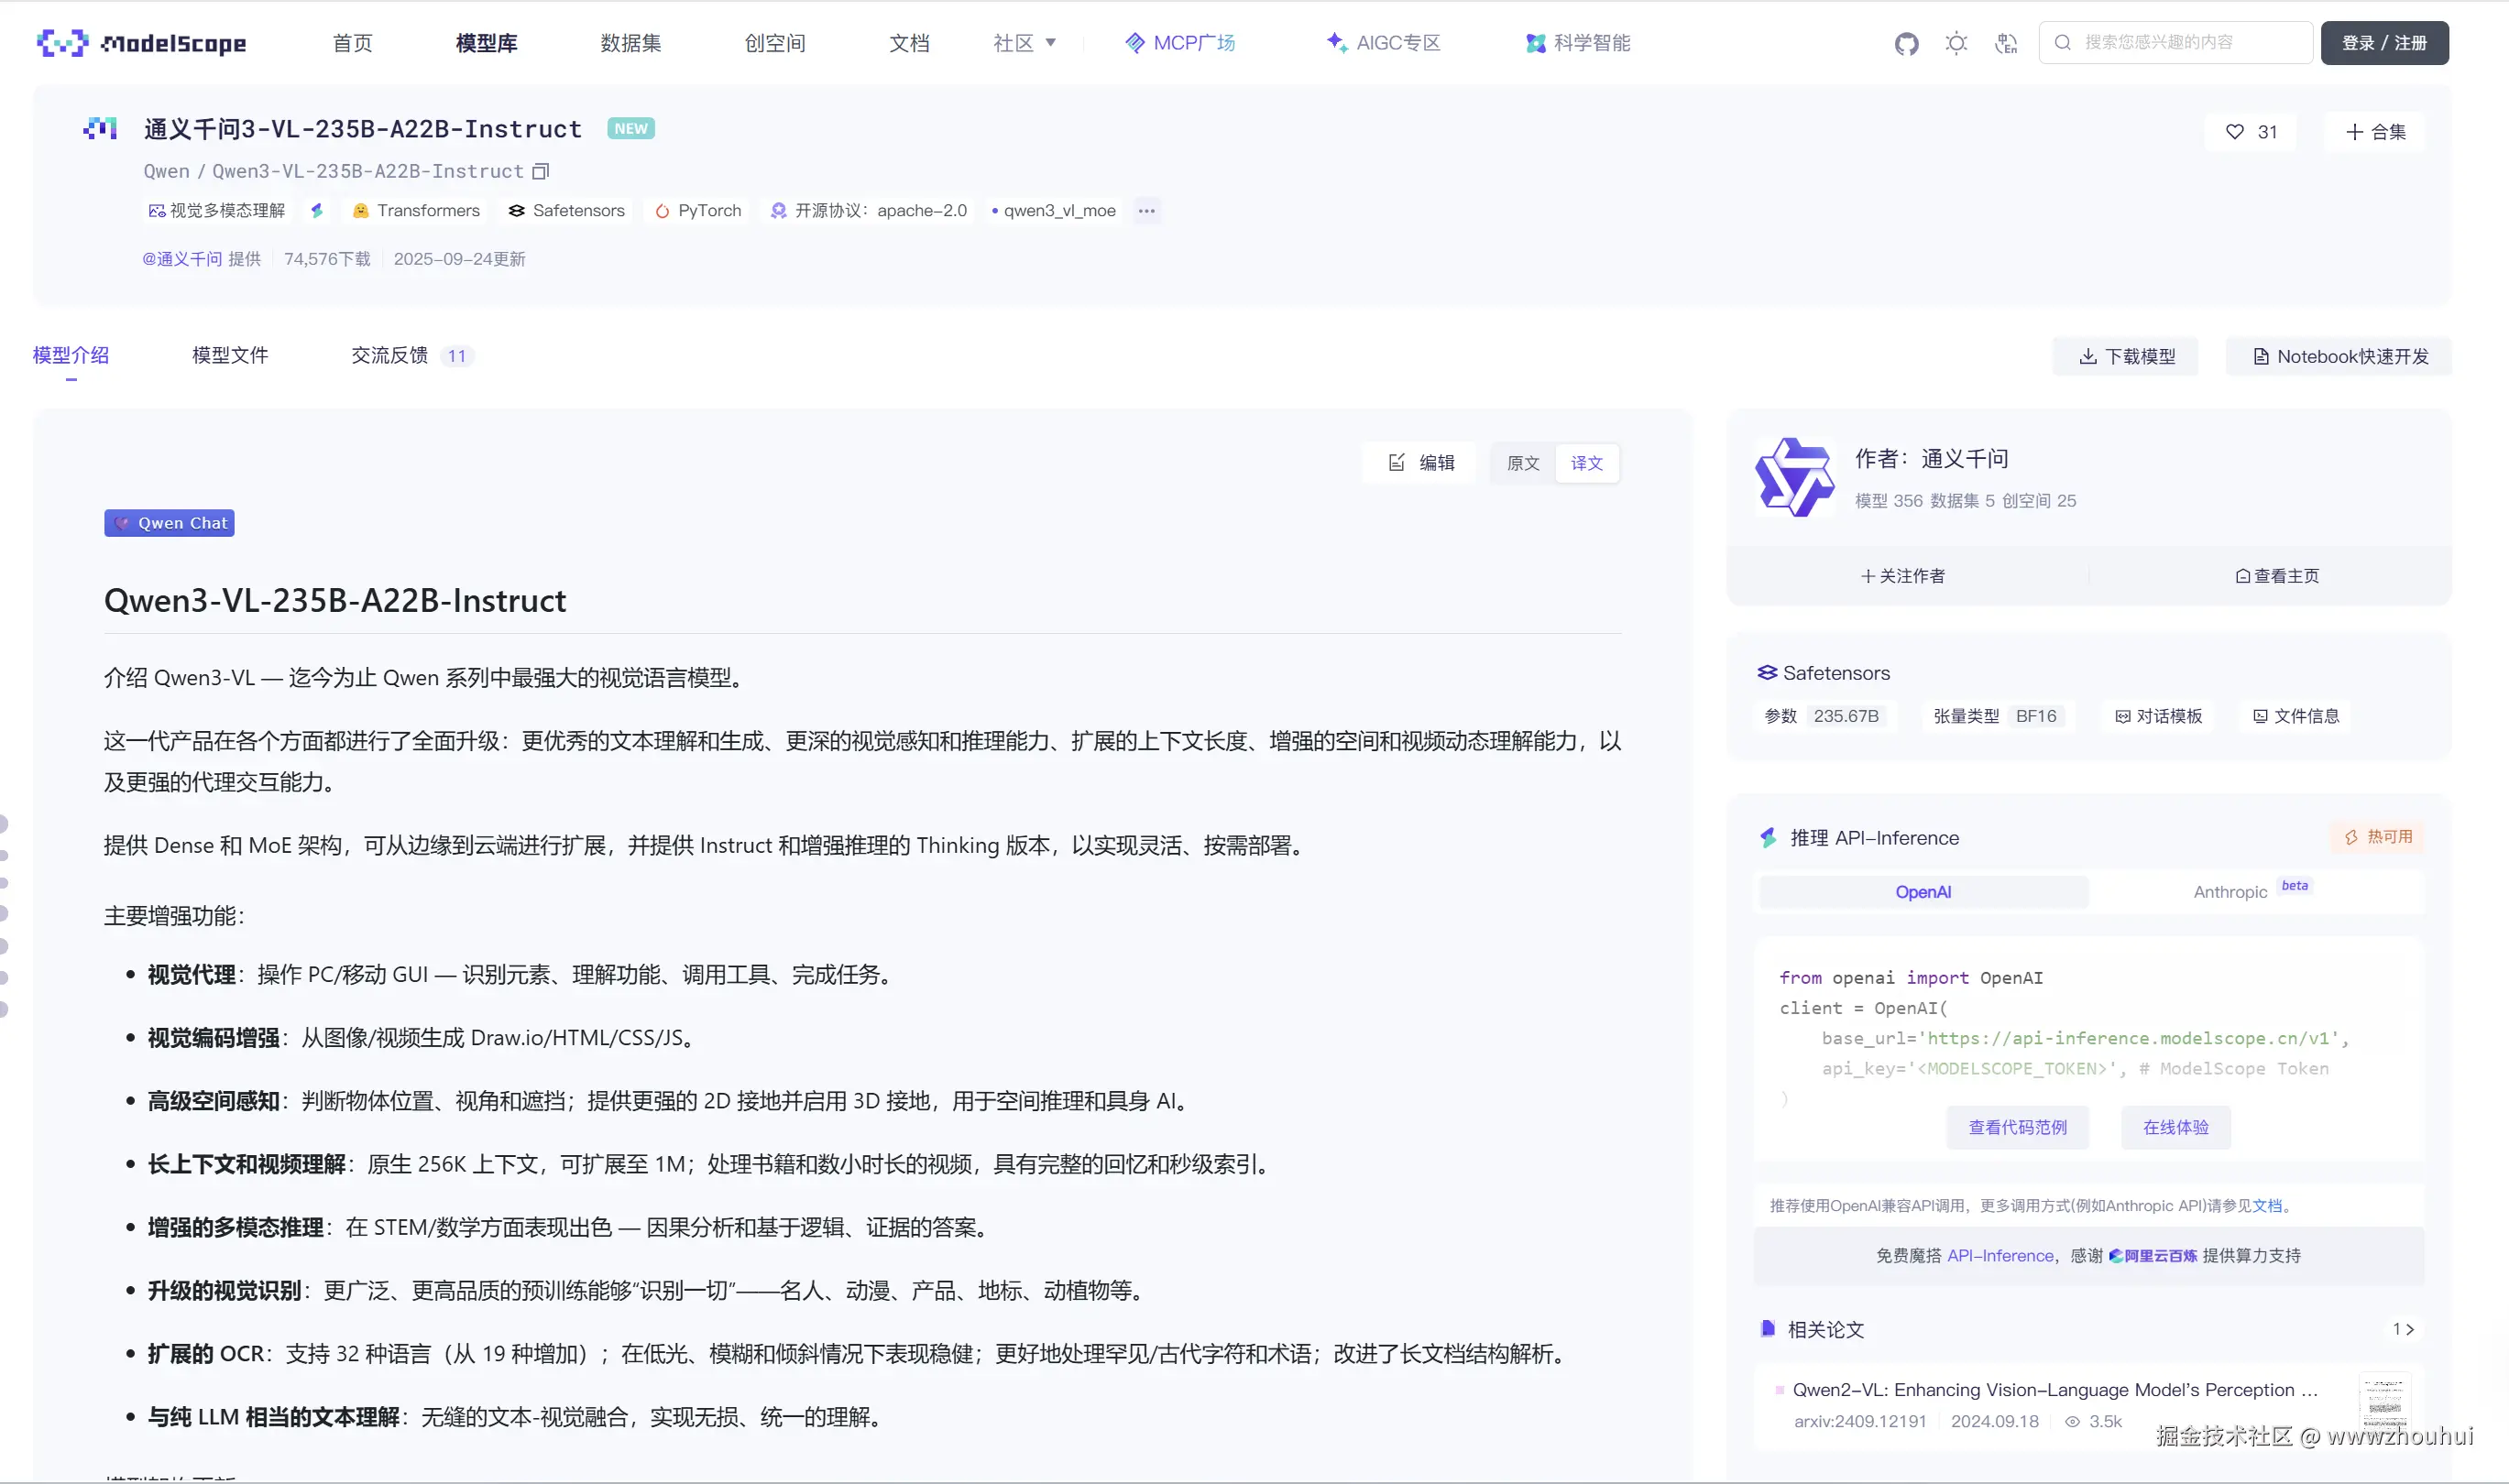Click the 相关论文 section icon
This screenshot has width=2509, height=1484.
[x=1768, y=1329]
